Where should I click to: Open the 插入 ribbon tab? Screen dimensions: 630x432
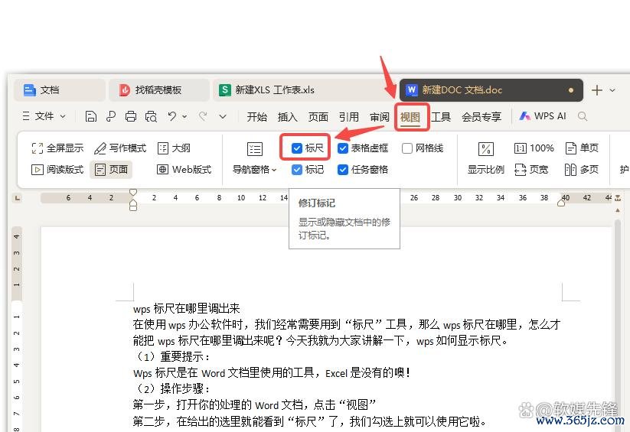pyautogui.click(x=287, y=117)
